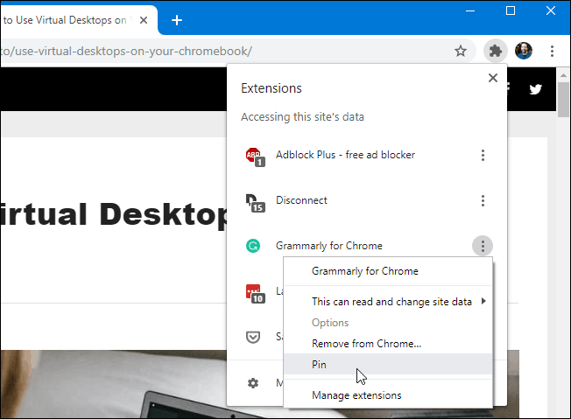Open more options for Adblock Plus

coord(483,156)
